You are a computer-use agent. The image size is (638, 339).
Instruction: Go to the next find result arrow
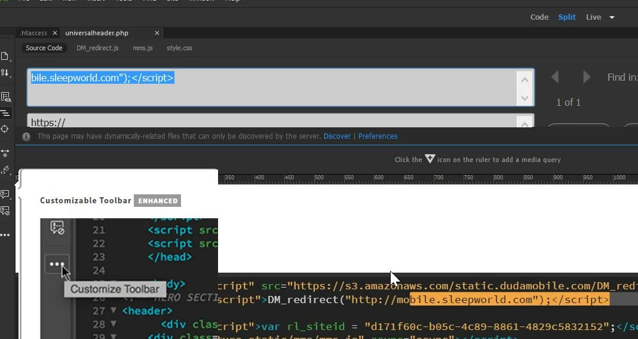point(586,77)
